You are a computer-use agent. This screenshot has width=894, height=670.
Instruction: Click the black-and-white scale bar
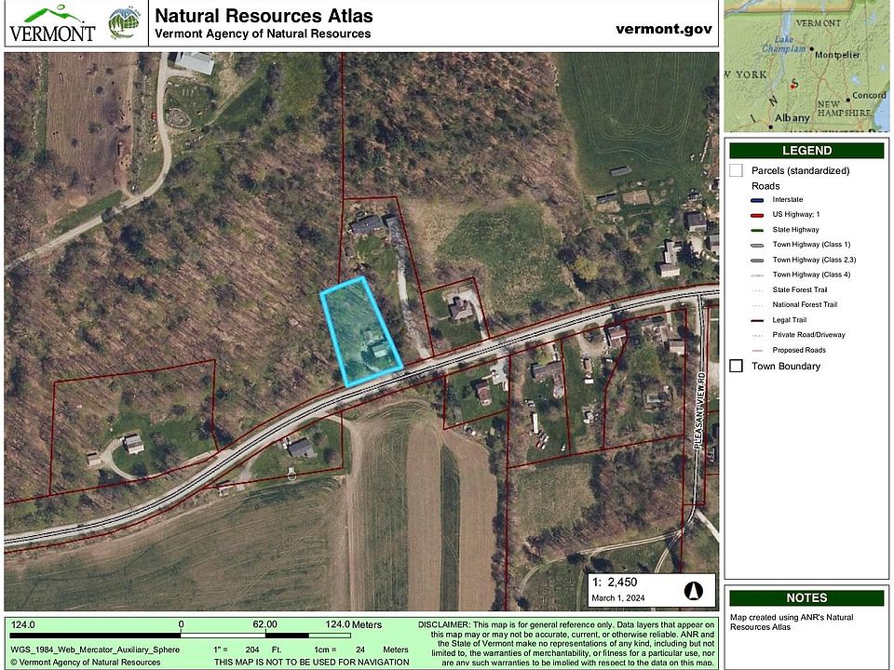[x=180, y=635]
